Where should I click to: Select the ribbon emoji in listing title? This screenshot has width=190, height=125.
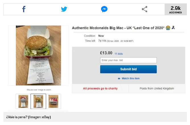173,27
